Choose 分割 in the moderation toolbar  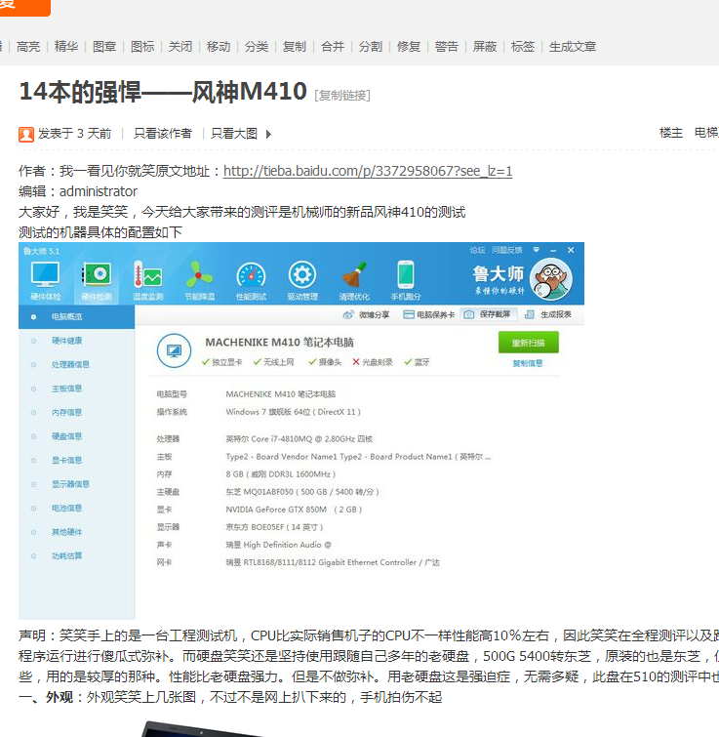pos(371,47)
